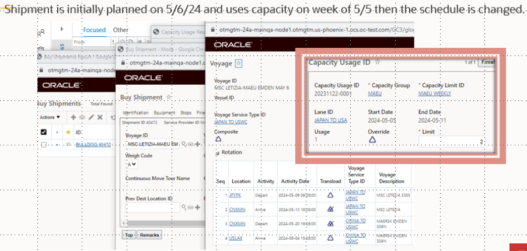527x251 pixels.
Task: Open the Weigh Code dropdown
Action: click(x=131, y=164)
